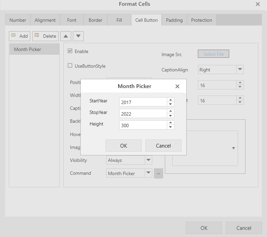The width and height of the screenshot is (267, 237).
Task: Close the Month Picker dialog
Action: [177, 86]
